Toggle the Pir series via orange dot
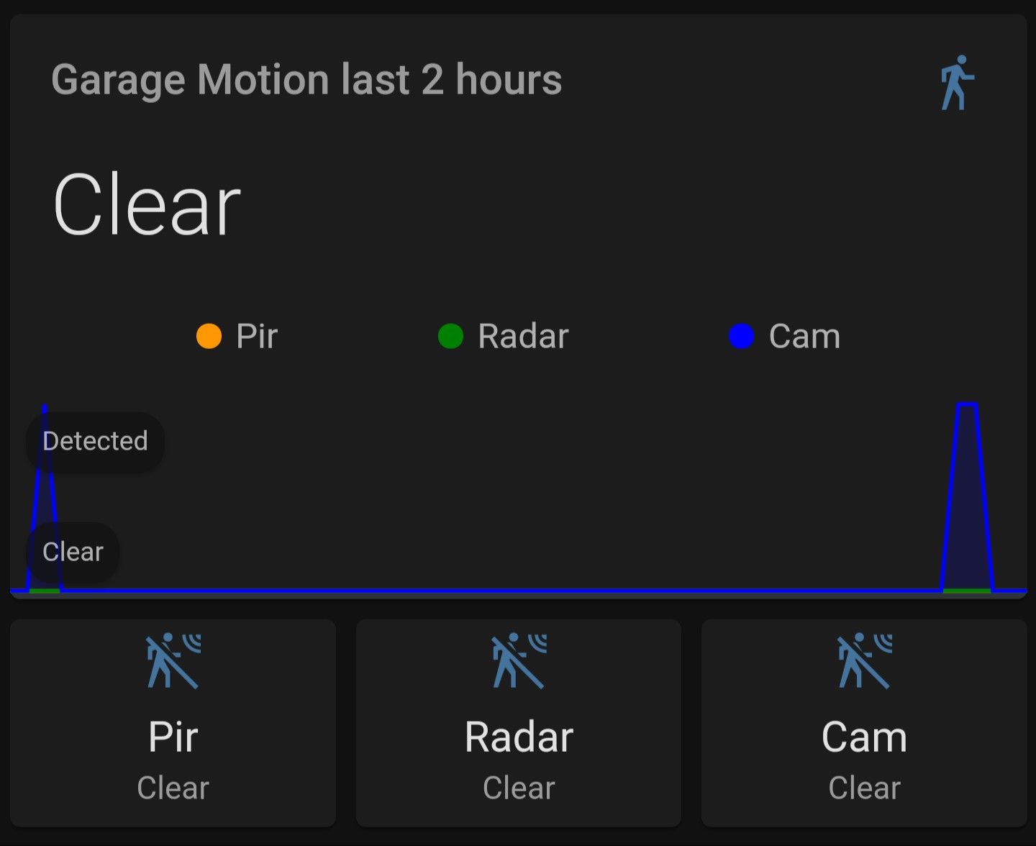1036x846 pixels. pyautogui.click(x=209, y=336)
